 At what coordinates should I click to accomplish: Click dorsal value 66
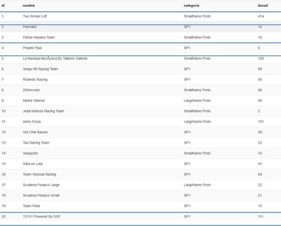(x=260, y=90)
